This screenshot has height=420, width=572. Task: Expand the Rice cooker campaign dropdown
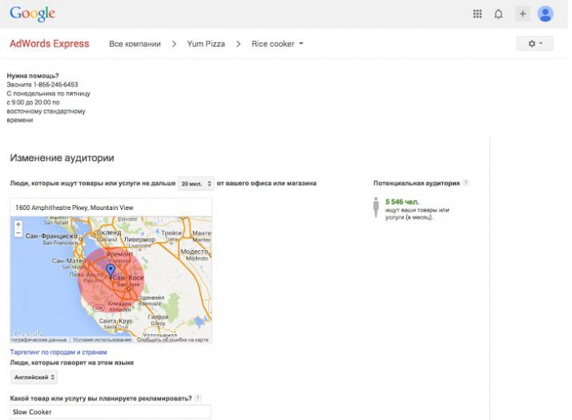coord(278,44)
